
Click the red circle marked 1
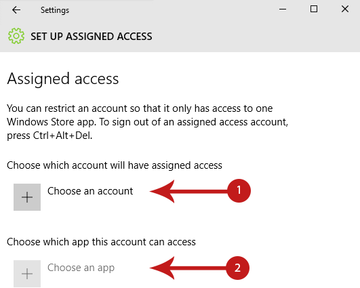(x=239, y=190)
